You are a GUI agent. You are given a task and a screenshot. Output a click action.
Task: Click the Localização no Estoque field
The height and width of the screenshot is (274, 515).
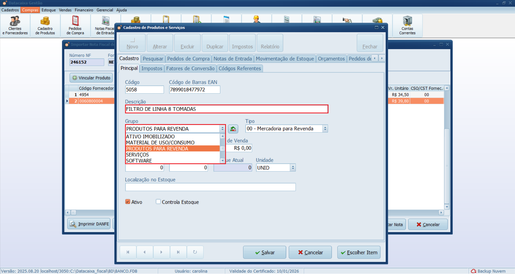coord(210,187)
